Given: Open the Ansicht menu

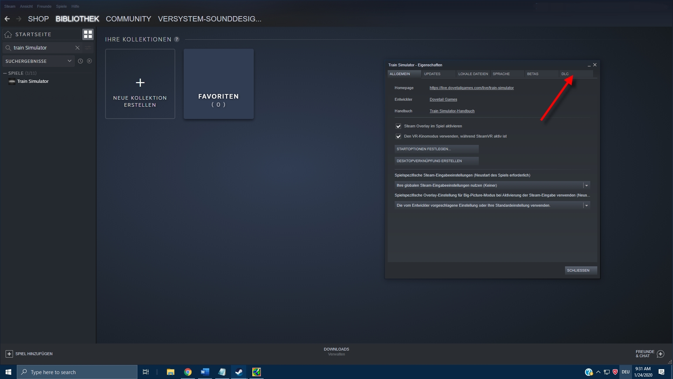Looking at the screenshot, I should click(26, 6).
